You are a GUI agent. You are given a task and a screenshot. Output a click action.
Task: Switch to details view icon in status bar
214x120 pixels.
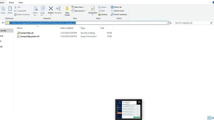209,118
